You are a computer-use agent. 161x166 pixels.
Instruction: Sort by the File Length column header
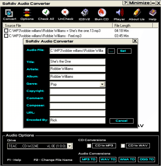tap(133, 25)
